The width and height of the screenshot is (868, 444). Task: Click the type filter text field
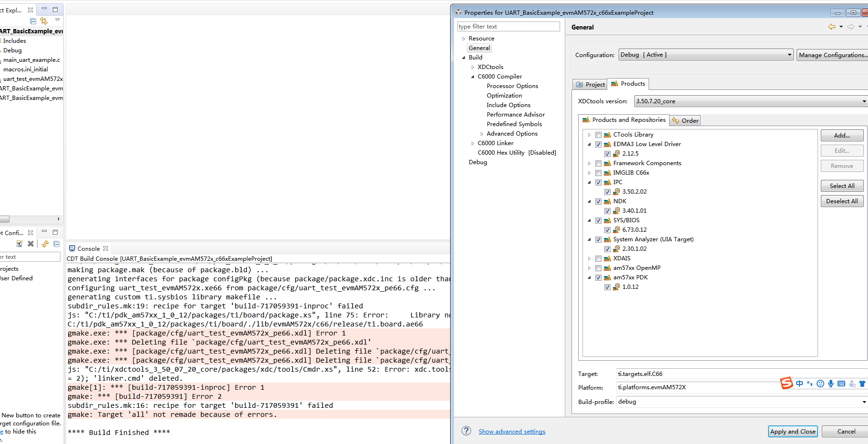click(x=509, y=27)
